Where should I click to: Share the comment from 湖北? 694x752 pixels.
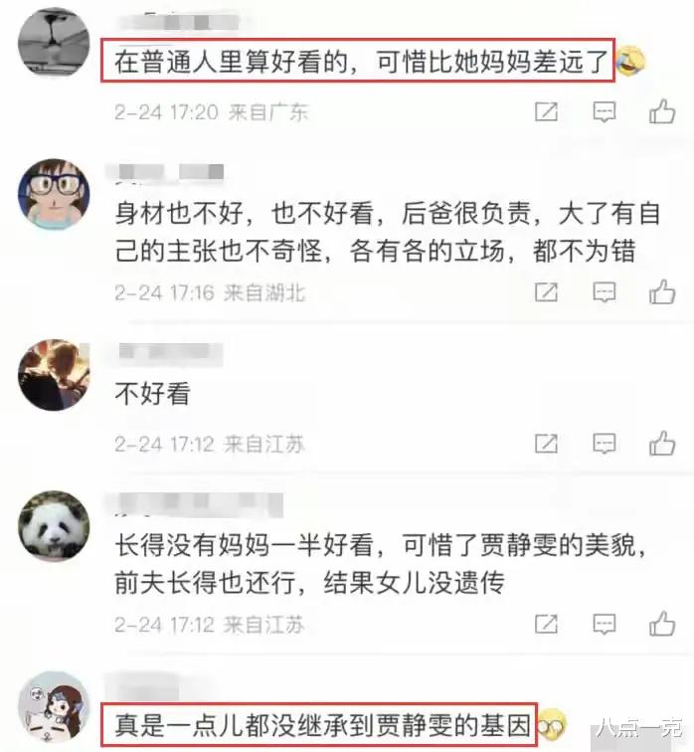[547, 291]
